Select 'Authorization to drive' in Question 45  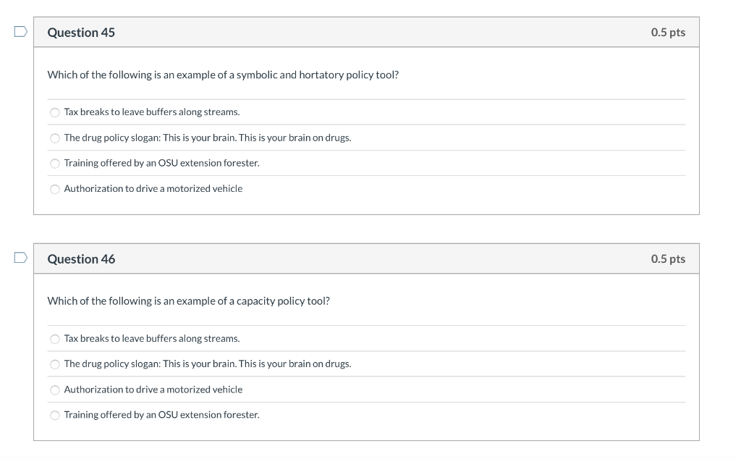(x=55, y=189)
